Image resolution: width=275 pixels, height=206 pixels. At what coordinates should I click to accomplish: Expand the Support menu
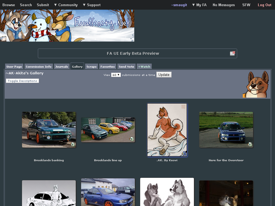pos(92,5)
